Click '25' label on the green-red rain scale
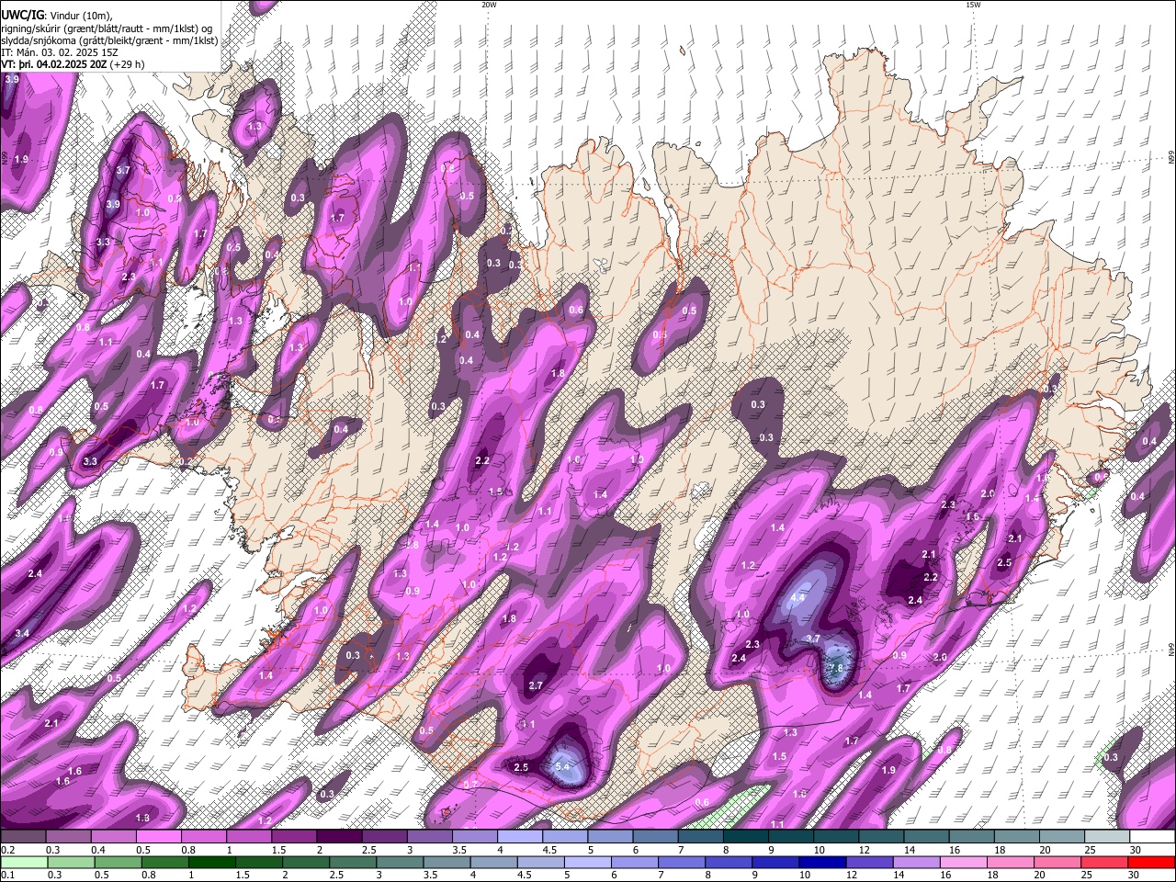The height and width of the screenshot is (882, 1176). coord(1089,875)
